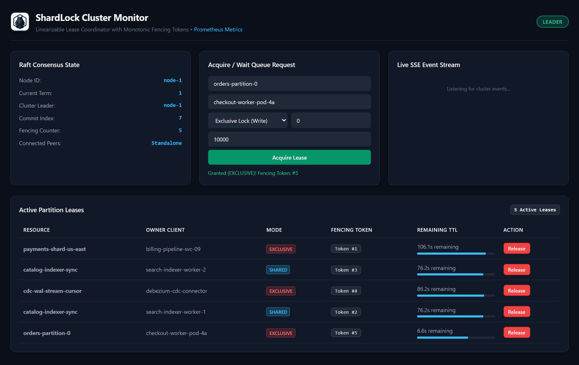Focus the TTL field showing 10000
Viewport: 579px width, 365px height.
(x=289, y=139)
